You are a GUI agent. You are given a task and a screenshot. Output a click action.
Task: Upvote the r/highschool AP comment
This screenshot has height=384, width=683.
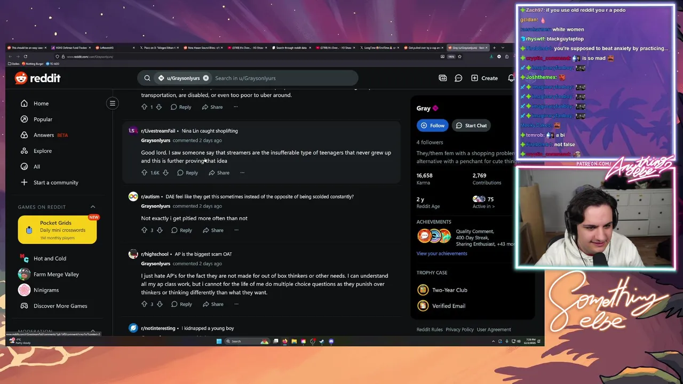click(144, 304)
